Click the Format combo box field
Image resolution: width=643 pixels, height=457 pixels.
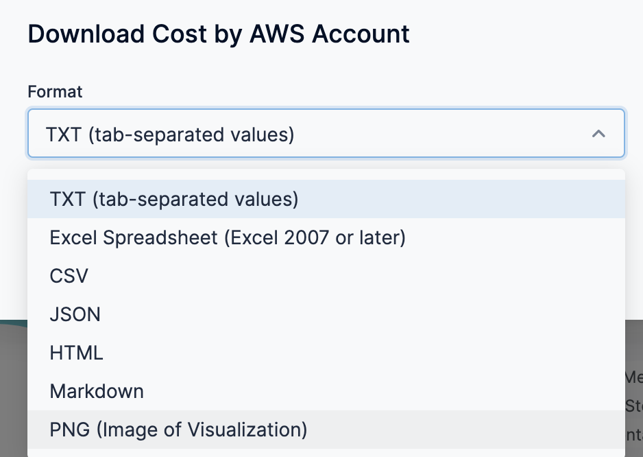tap(326, 134)
